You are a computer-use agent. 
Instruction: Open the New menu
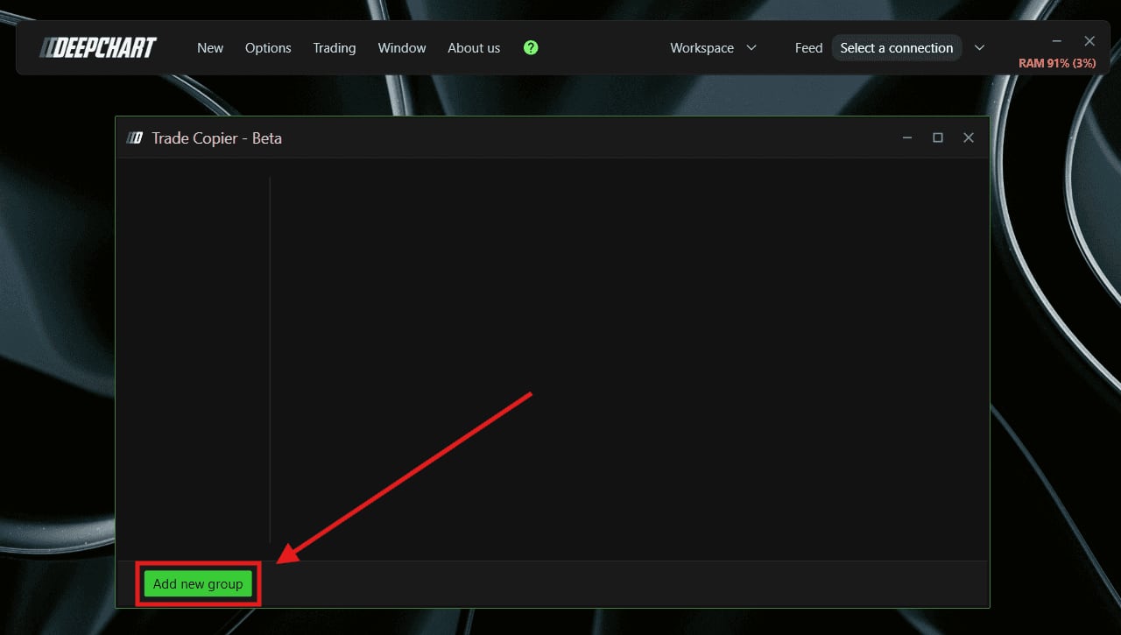(210, 48)
